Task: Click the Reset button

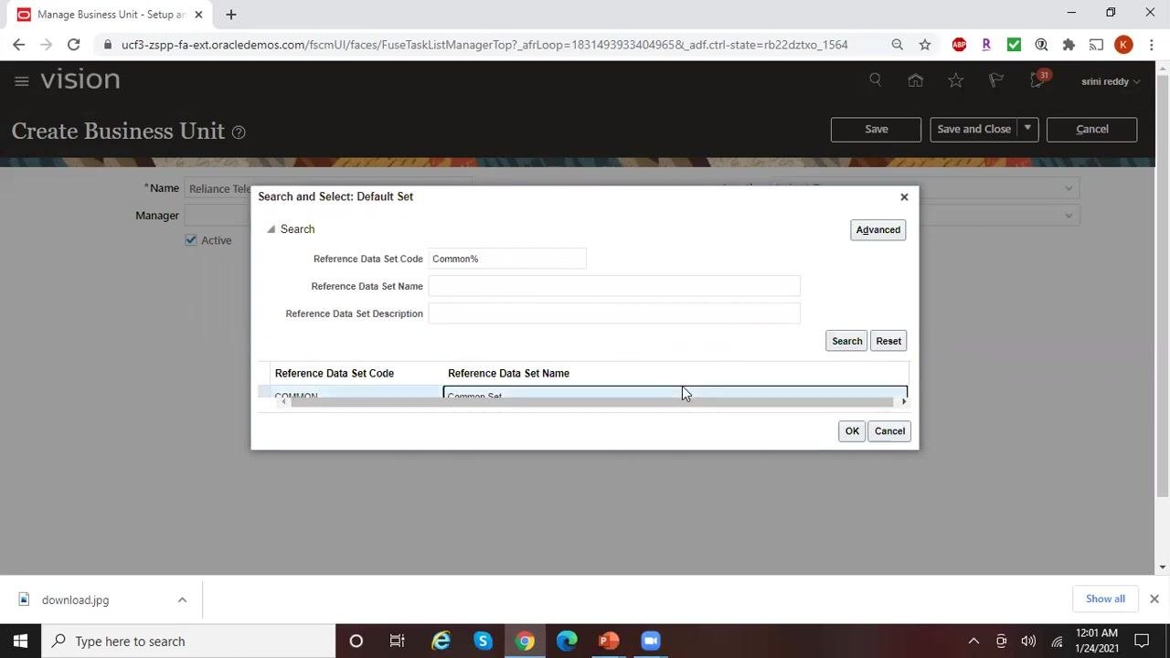Action: [x=888, y=341]
